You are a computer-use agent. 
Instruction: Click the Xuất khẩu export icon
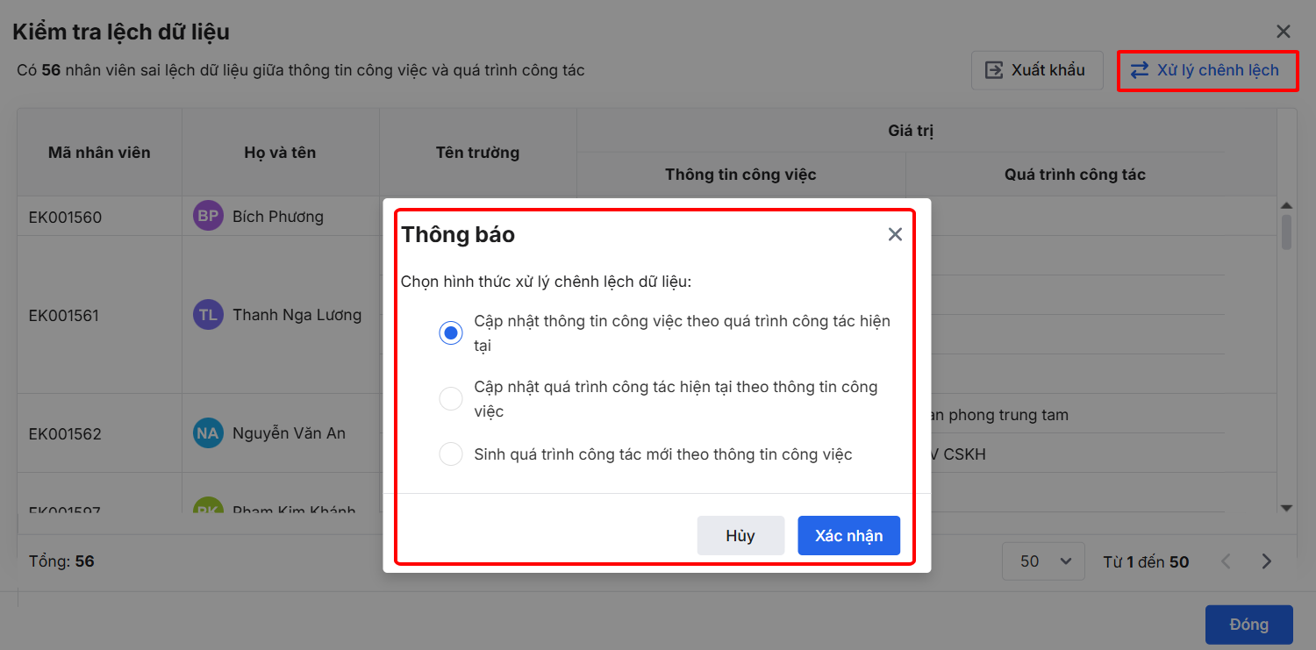click(x=994, y=70)
